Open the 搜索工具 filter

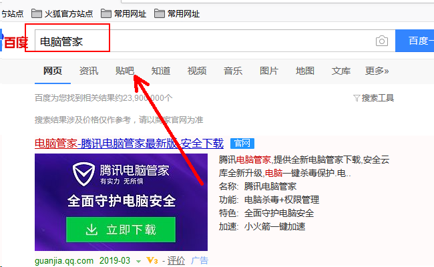(x=373, y=97)
